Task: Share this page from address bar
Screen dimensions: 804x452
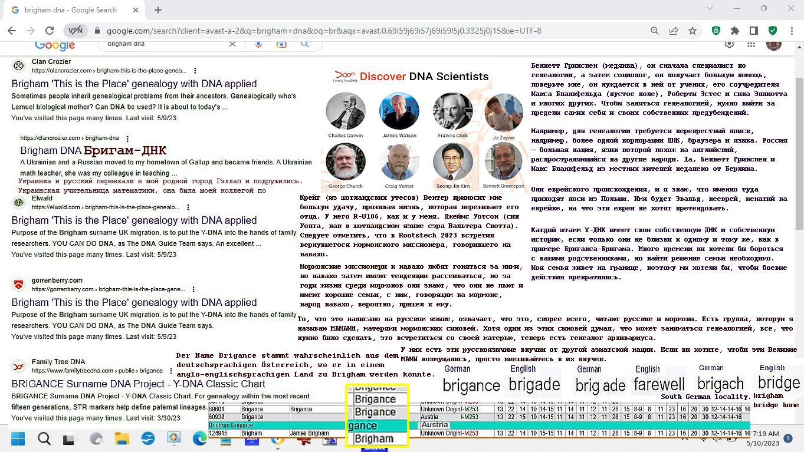Action: pos(674,31)
